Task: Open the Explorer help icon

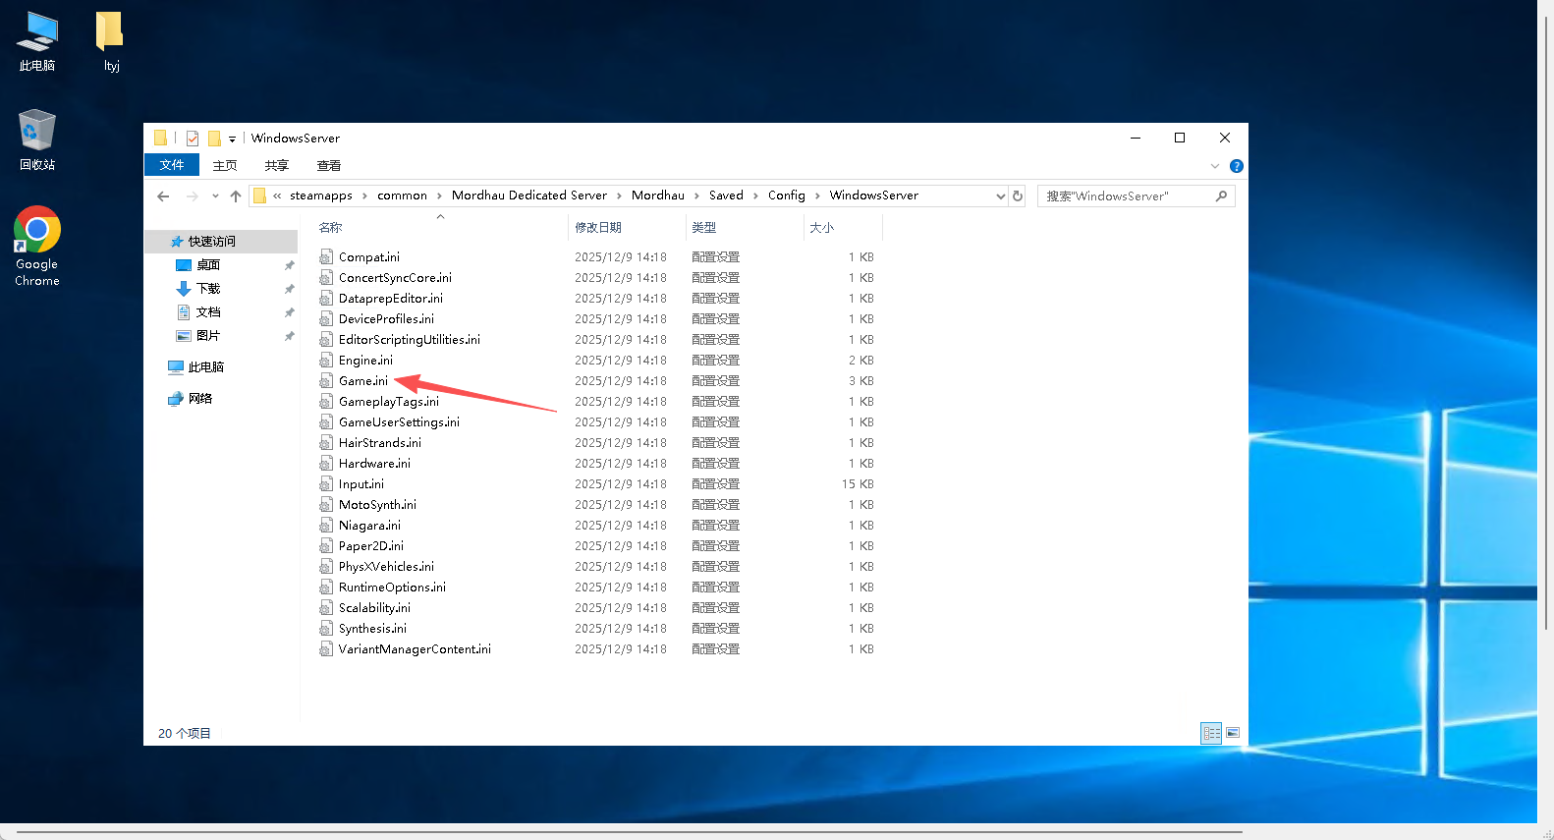Action: pos(1236,166)
